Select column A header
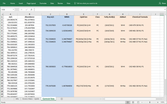 click(x=10, y=14)
